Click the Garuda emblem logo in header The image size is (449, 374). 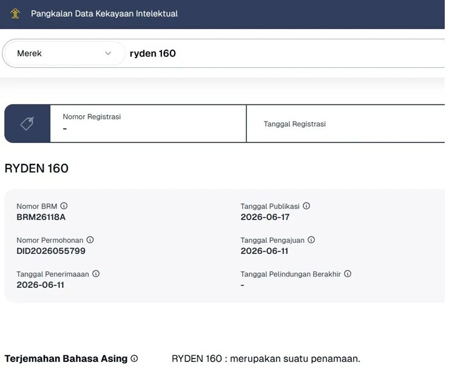15,13
